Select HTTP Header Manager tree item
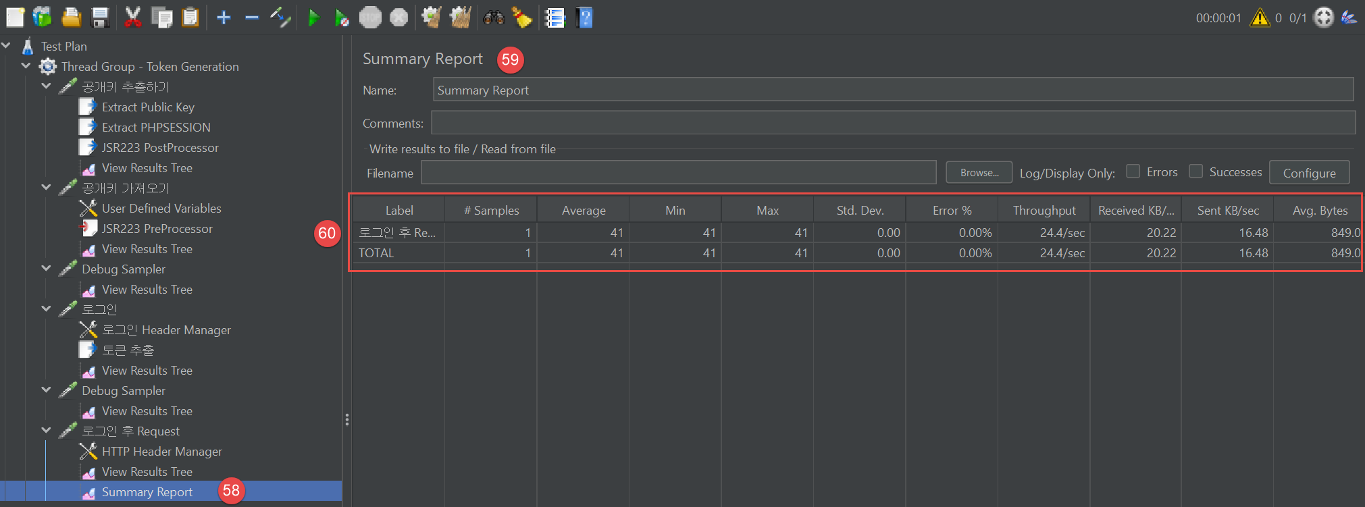 point(162,451)
